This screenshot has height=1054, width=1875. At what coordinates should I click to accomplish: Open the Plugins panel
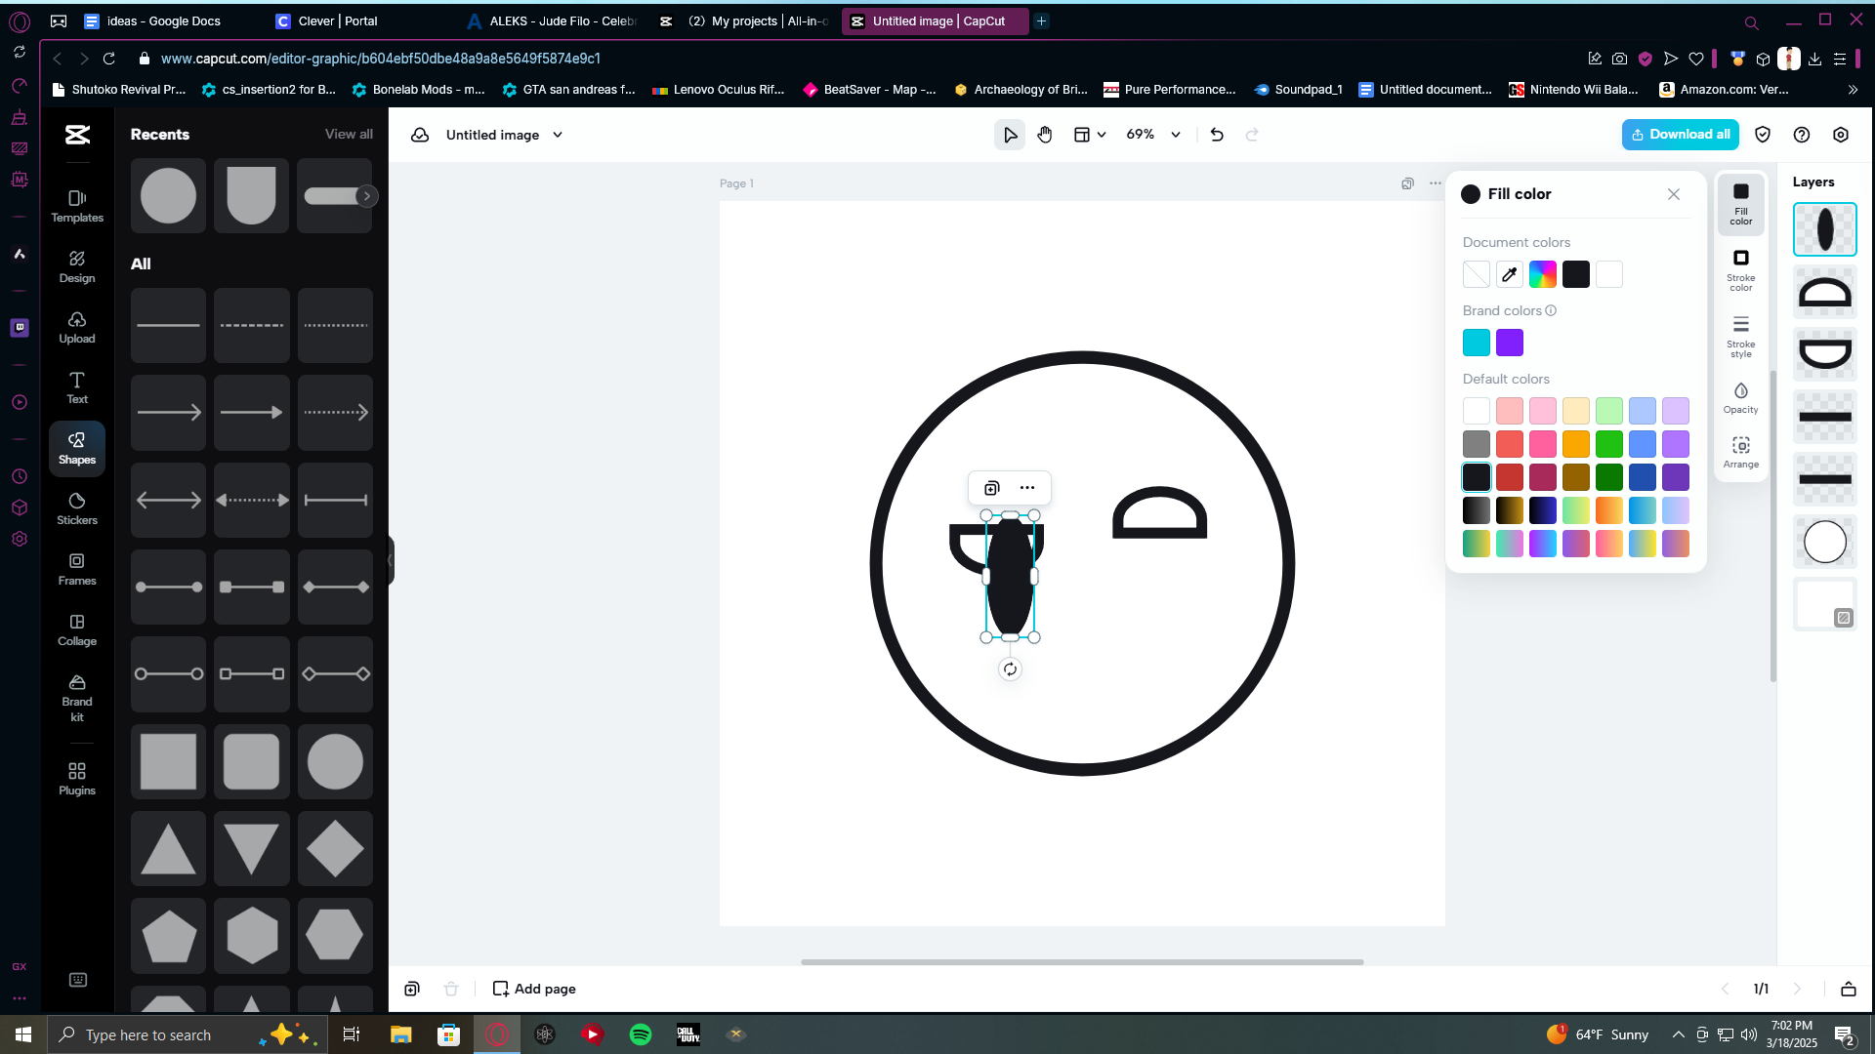(x=77, y=779)
